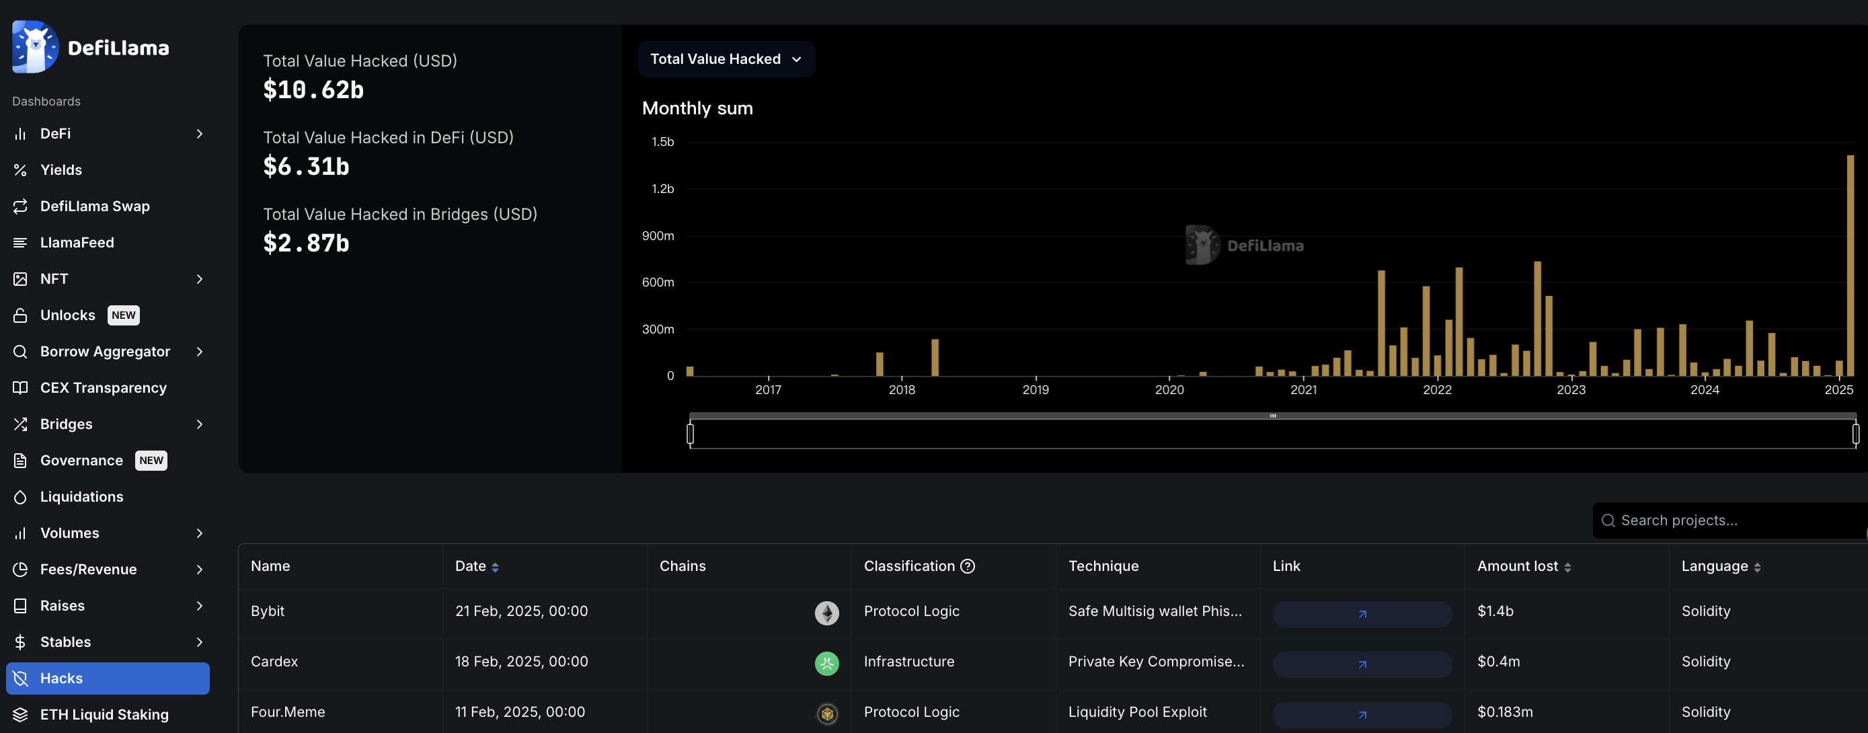Click the chart range bar center grip

1273,416
